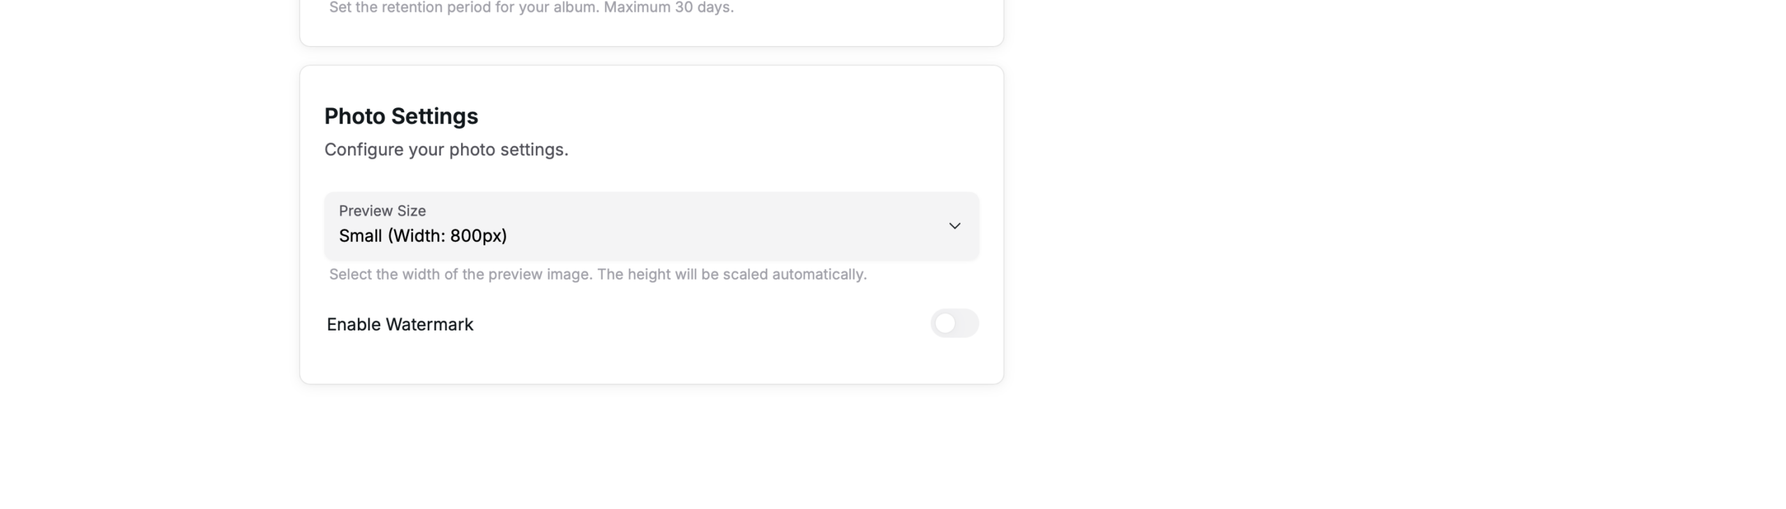1786x509 pixels.
Task: Click the retention period helper text
Action: click(463, 8)
